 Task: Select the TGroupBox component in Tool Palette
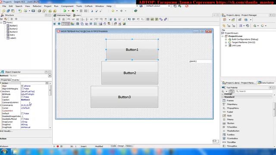(x=232, y=146)
